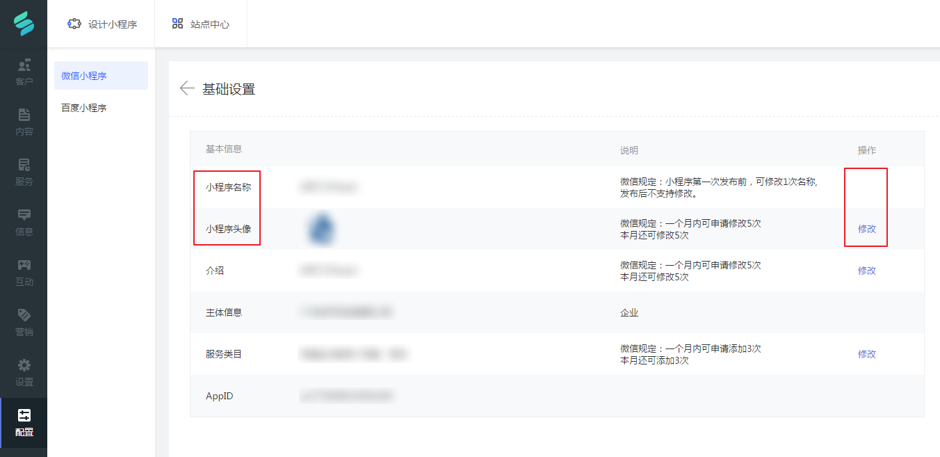940x457 pixels.
Task: Click the 操作 column header
Action: [867, 150]
